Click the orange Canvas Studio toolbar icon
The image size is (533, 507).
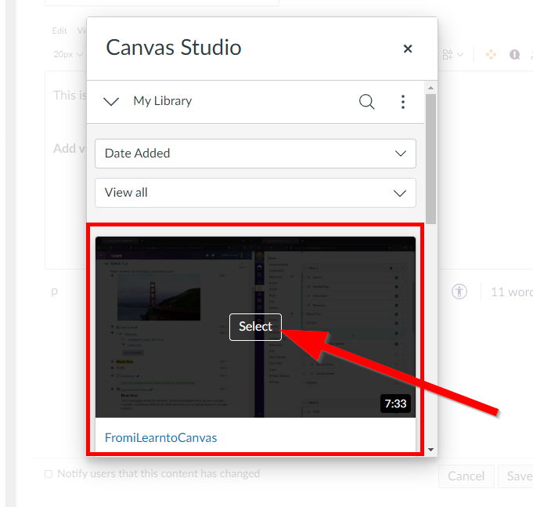[491, 54]
